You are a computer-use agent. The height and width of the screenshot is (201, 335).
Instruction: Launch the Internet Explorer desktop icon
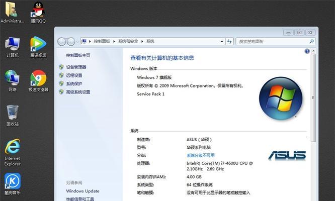13,152
